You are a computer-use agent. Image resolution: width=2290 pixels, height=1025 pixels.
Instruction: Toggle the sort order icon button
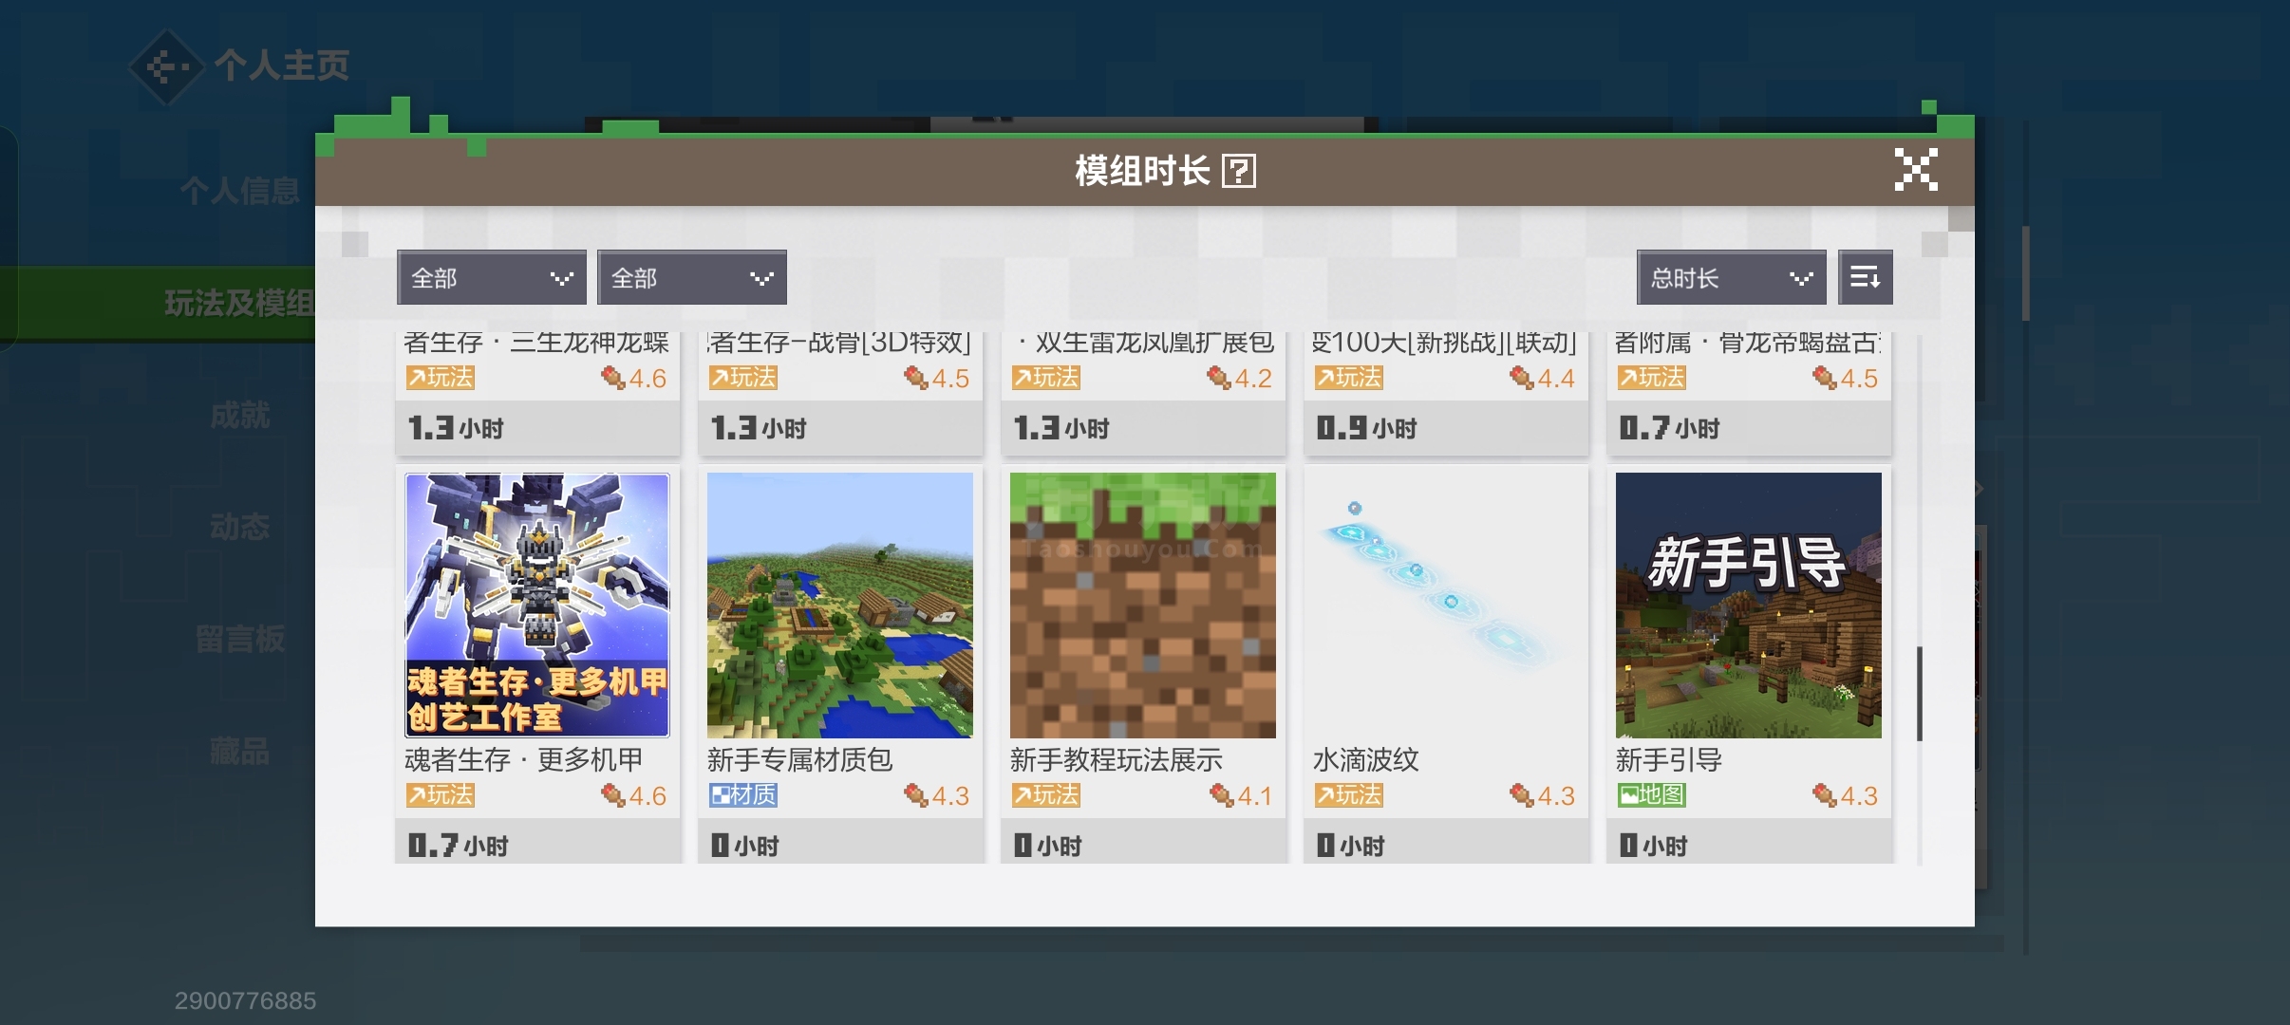[1865, 277]
